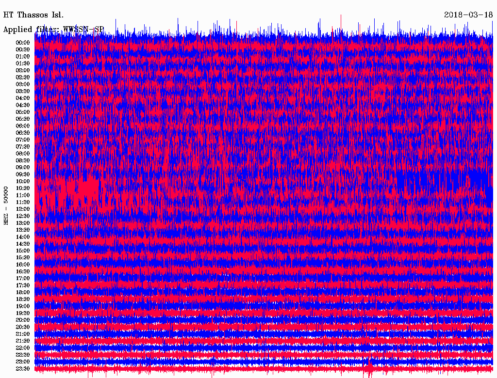Image resolution: width=497 pixels, height=378 pixels.
Task: Select the 18:00 time label
Action: (x=23, y=292)
